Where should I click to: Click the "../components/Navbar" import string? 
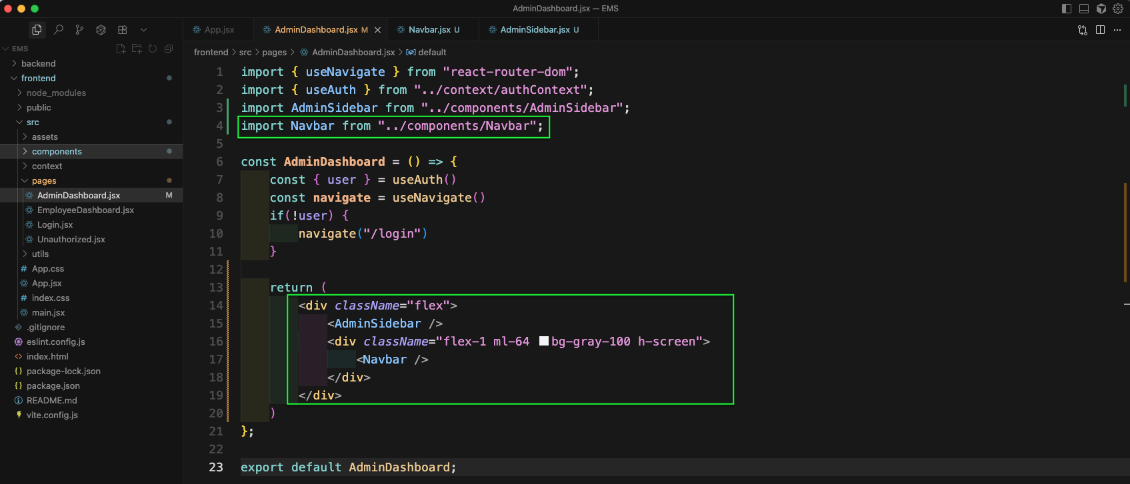tap(457, 125)
